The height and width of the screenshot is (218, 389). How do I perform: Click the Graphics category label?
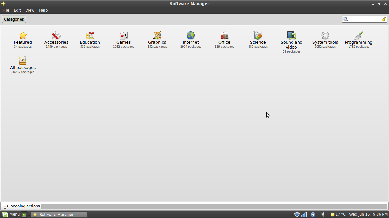[x=157, y=42]
